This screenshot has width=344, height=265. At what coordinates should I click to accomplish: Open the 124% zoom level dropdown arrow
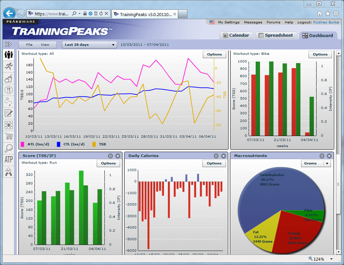(331, 259)
